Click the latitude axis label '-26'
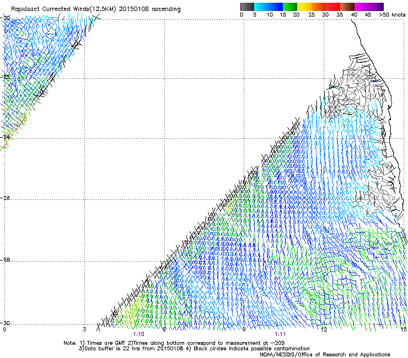This screenshot has height=358, width=408. tap(5, 198)
